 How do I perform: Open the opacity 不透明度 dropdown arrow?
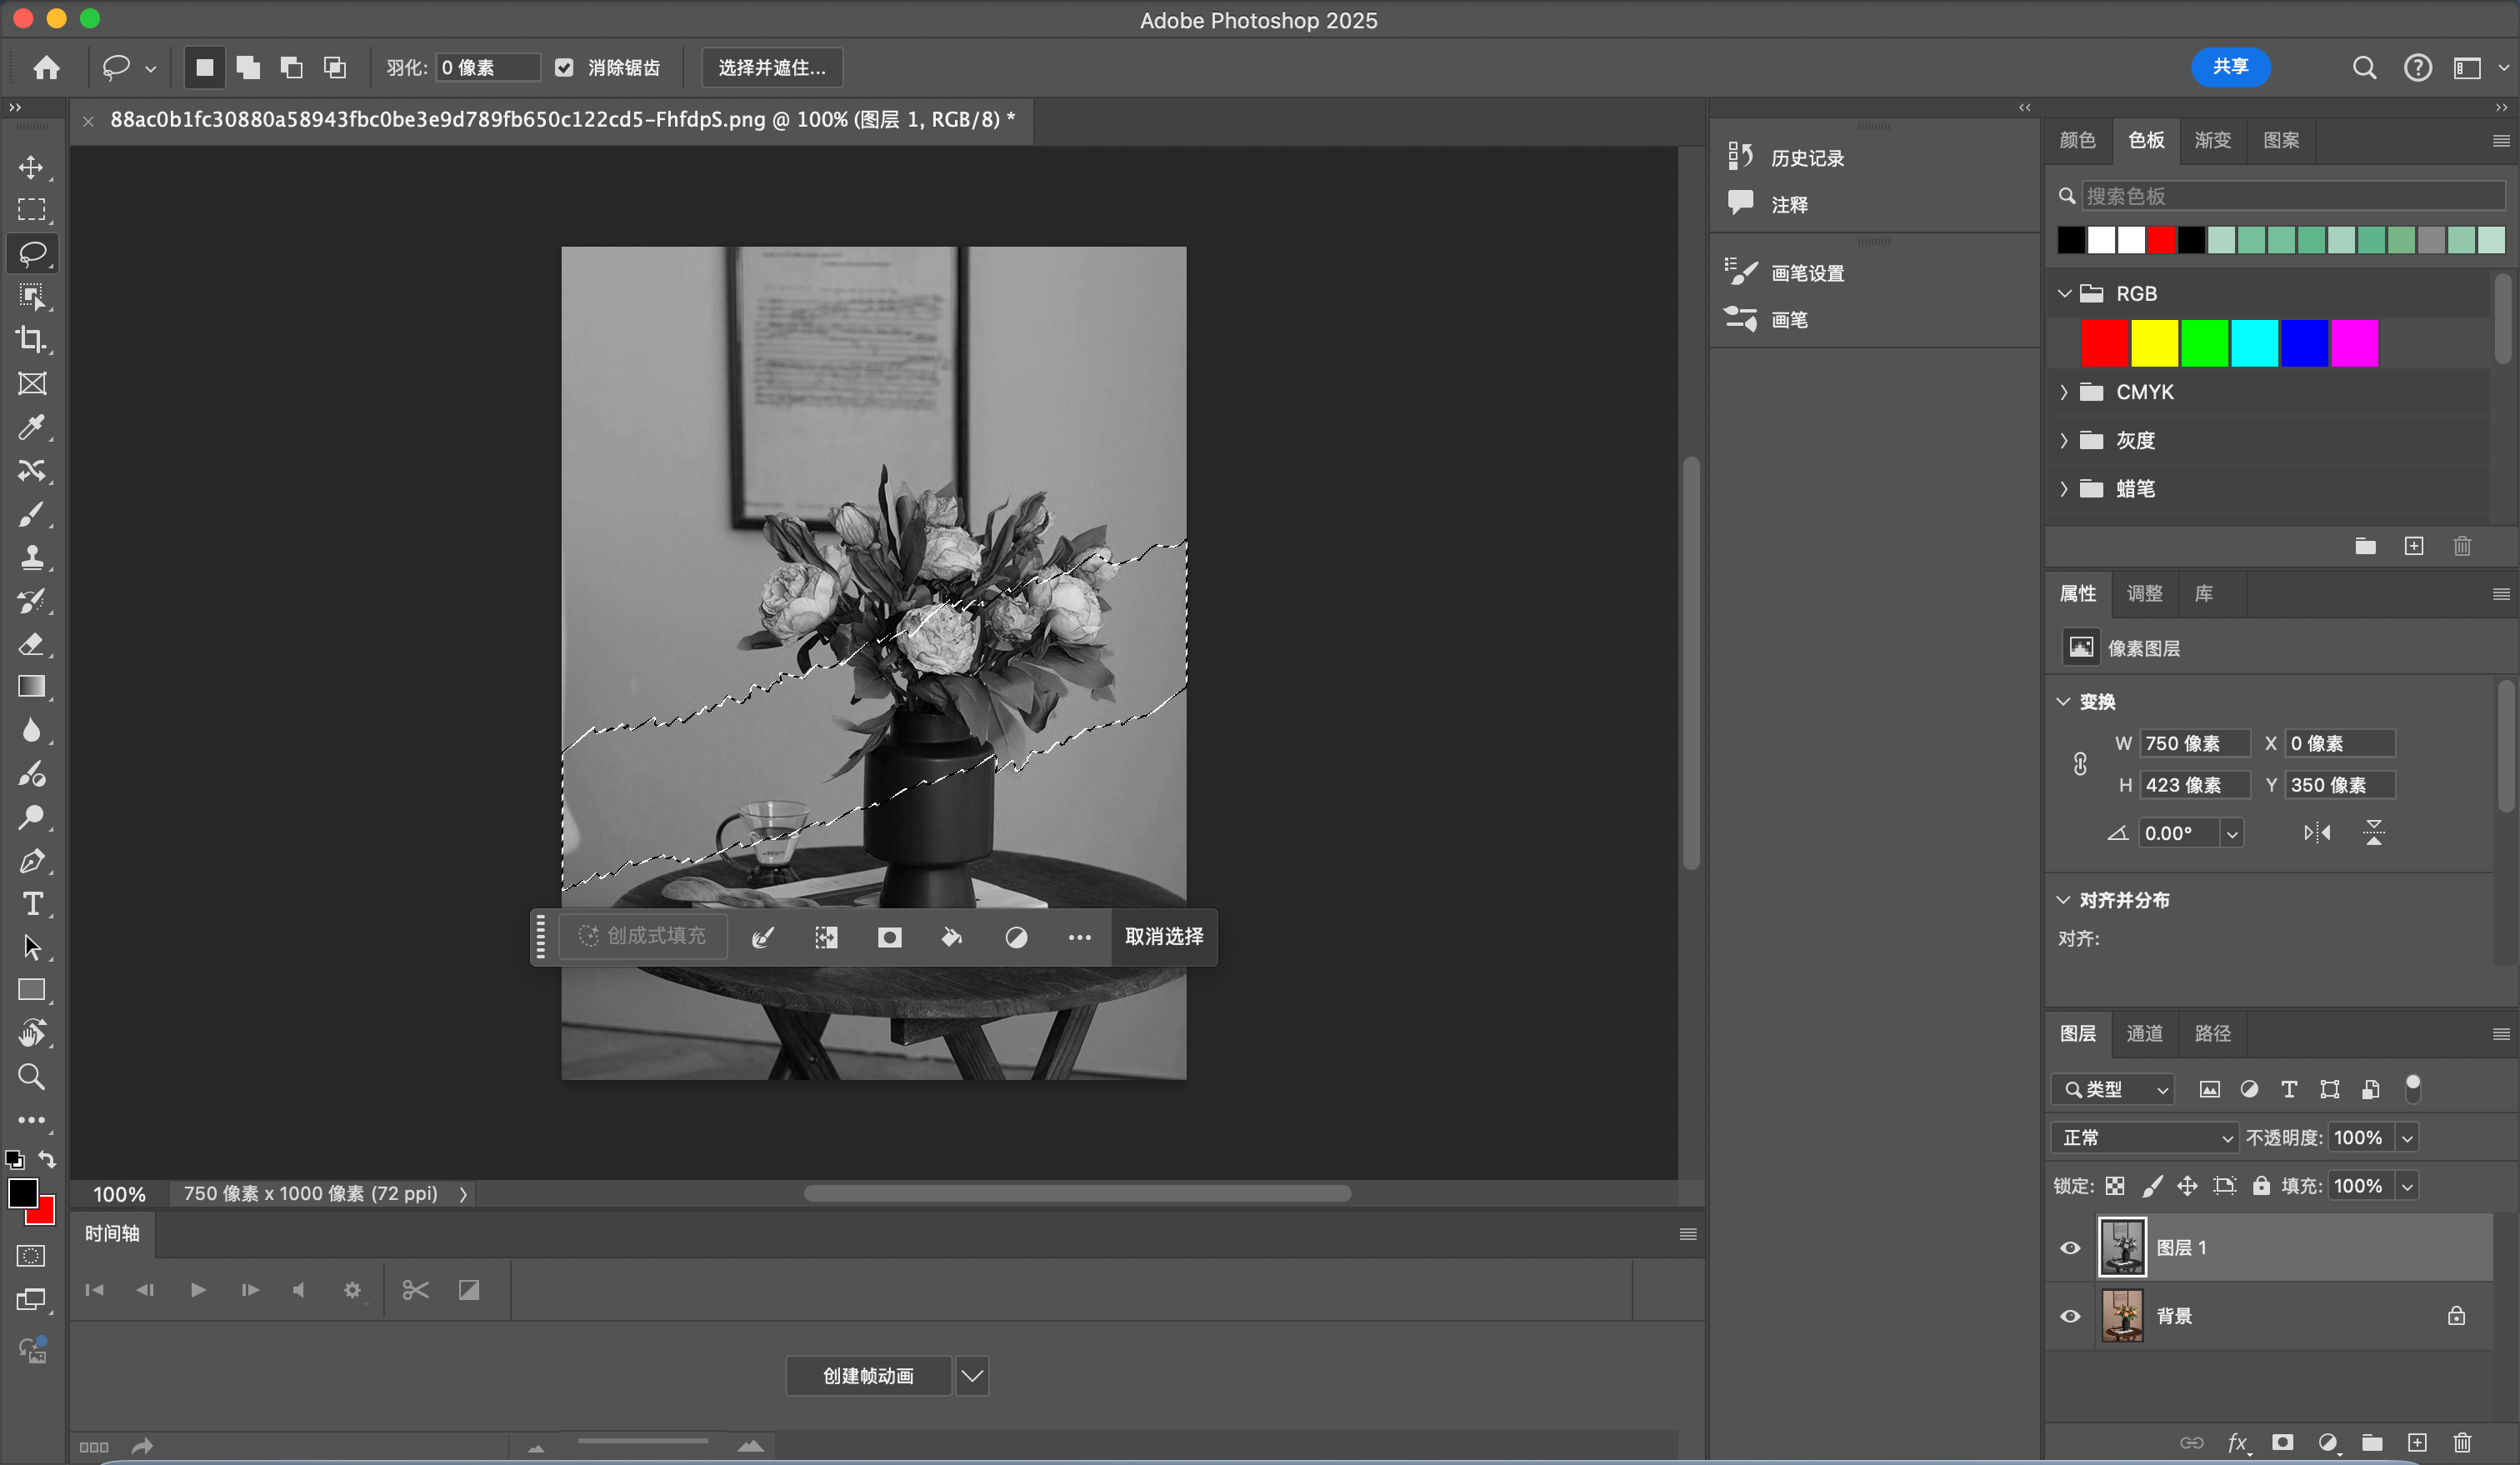pos(2407,1138)
